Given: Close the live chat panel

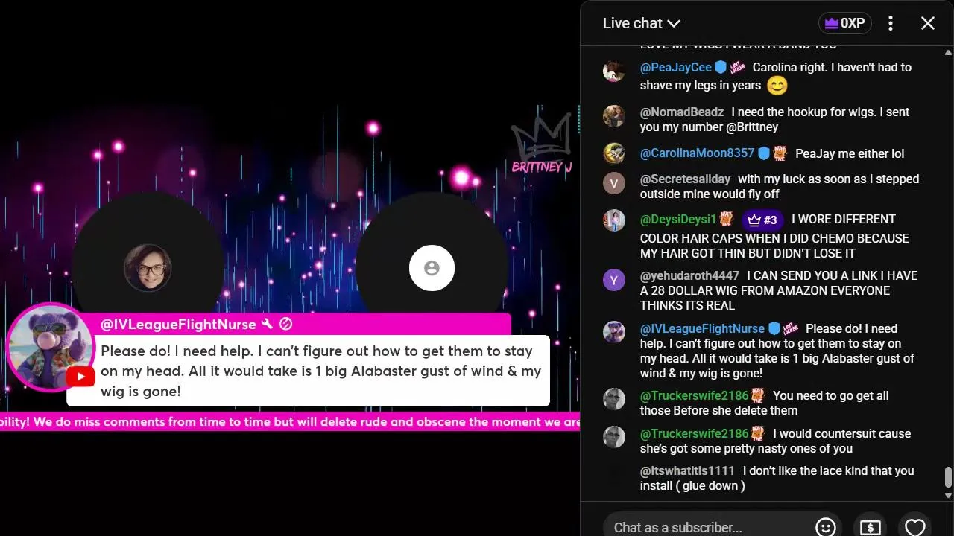Looking at the screenshot, I should click(927, 23).
